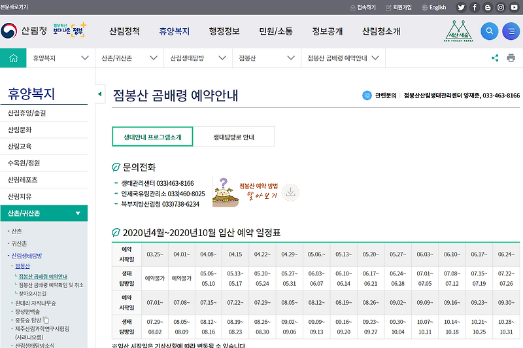Click the 03.25~ reservation start cell

click(x=155, y=254)
